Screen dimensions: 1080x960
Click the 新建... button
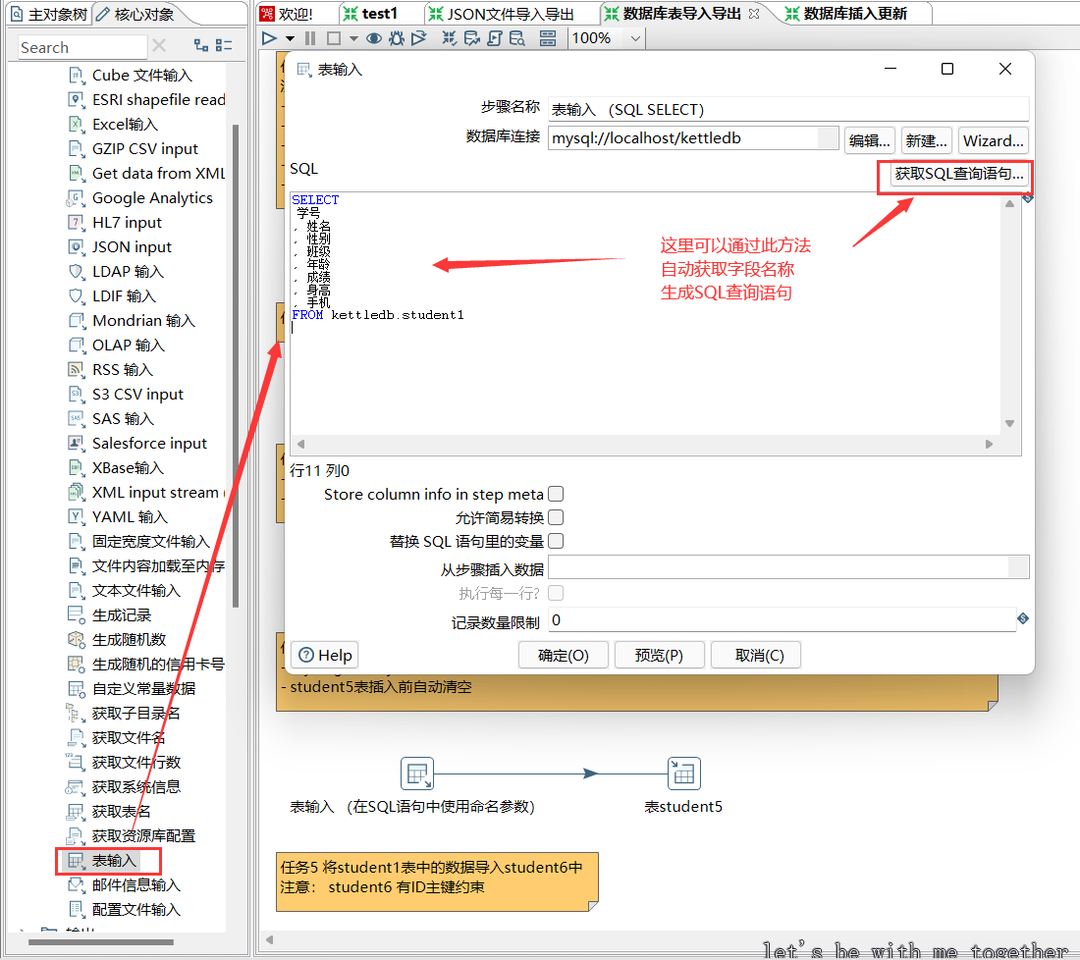(x=927, y=140)
